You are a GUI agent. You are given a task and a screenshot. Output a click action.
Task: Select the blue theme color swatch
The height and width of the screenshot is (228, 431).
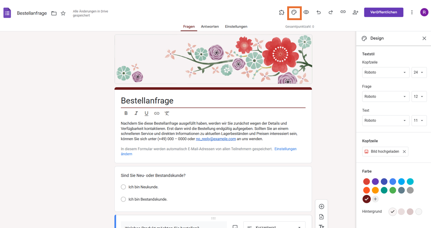(x=393, y=181)
